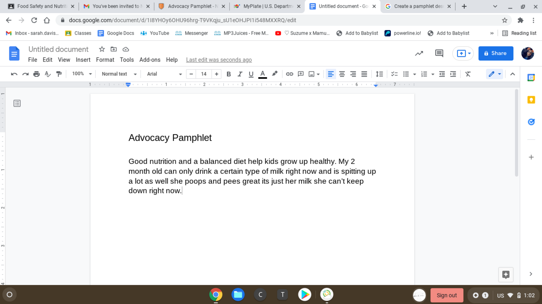Click the Clear formatting icon
542x304 pixels.
tap(468, 74)
